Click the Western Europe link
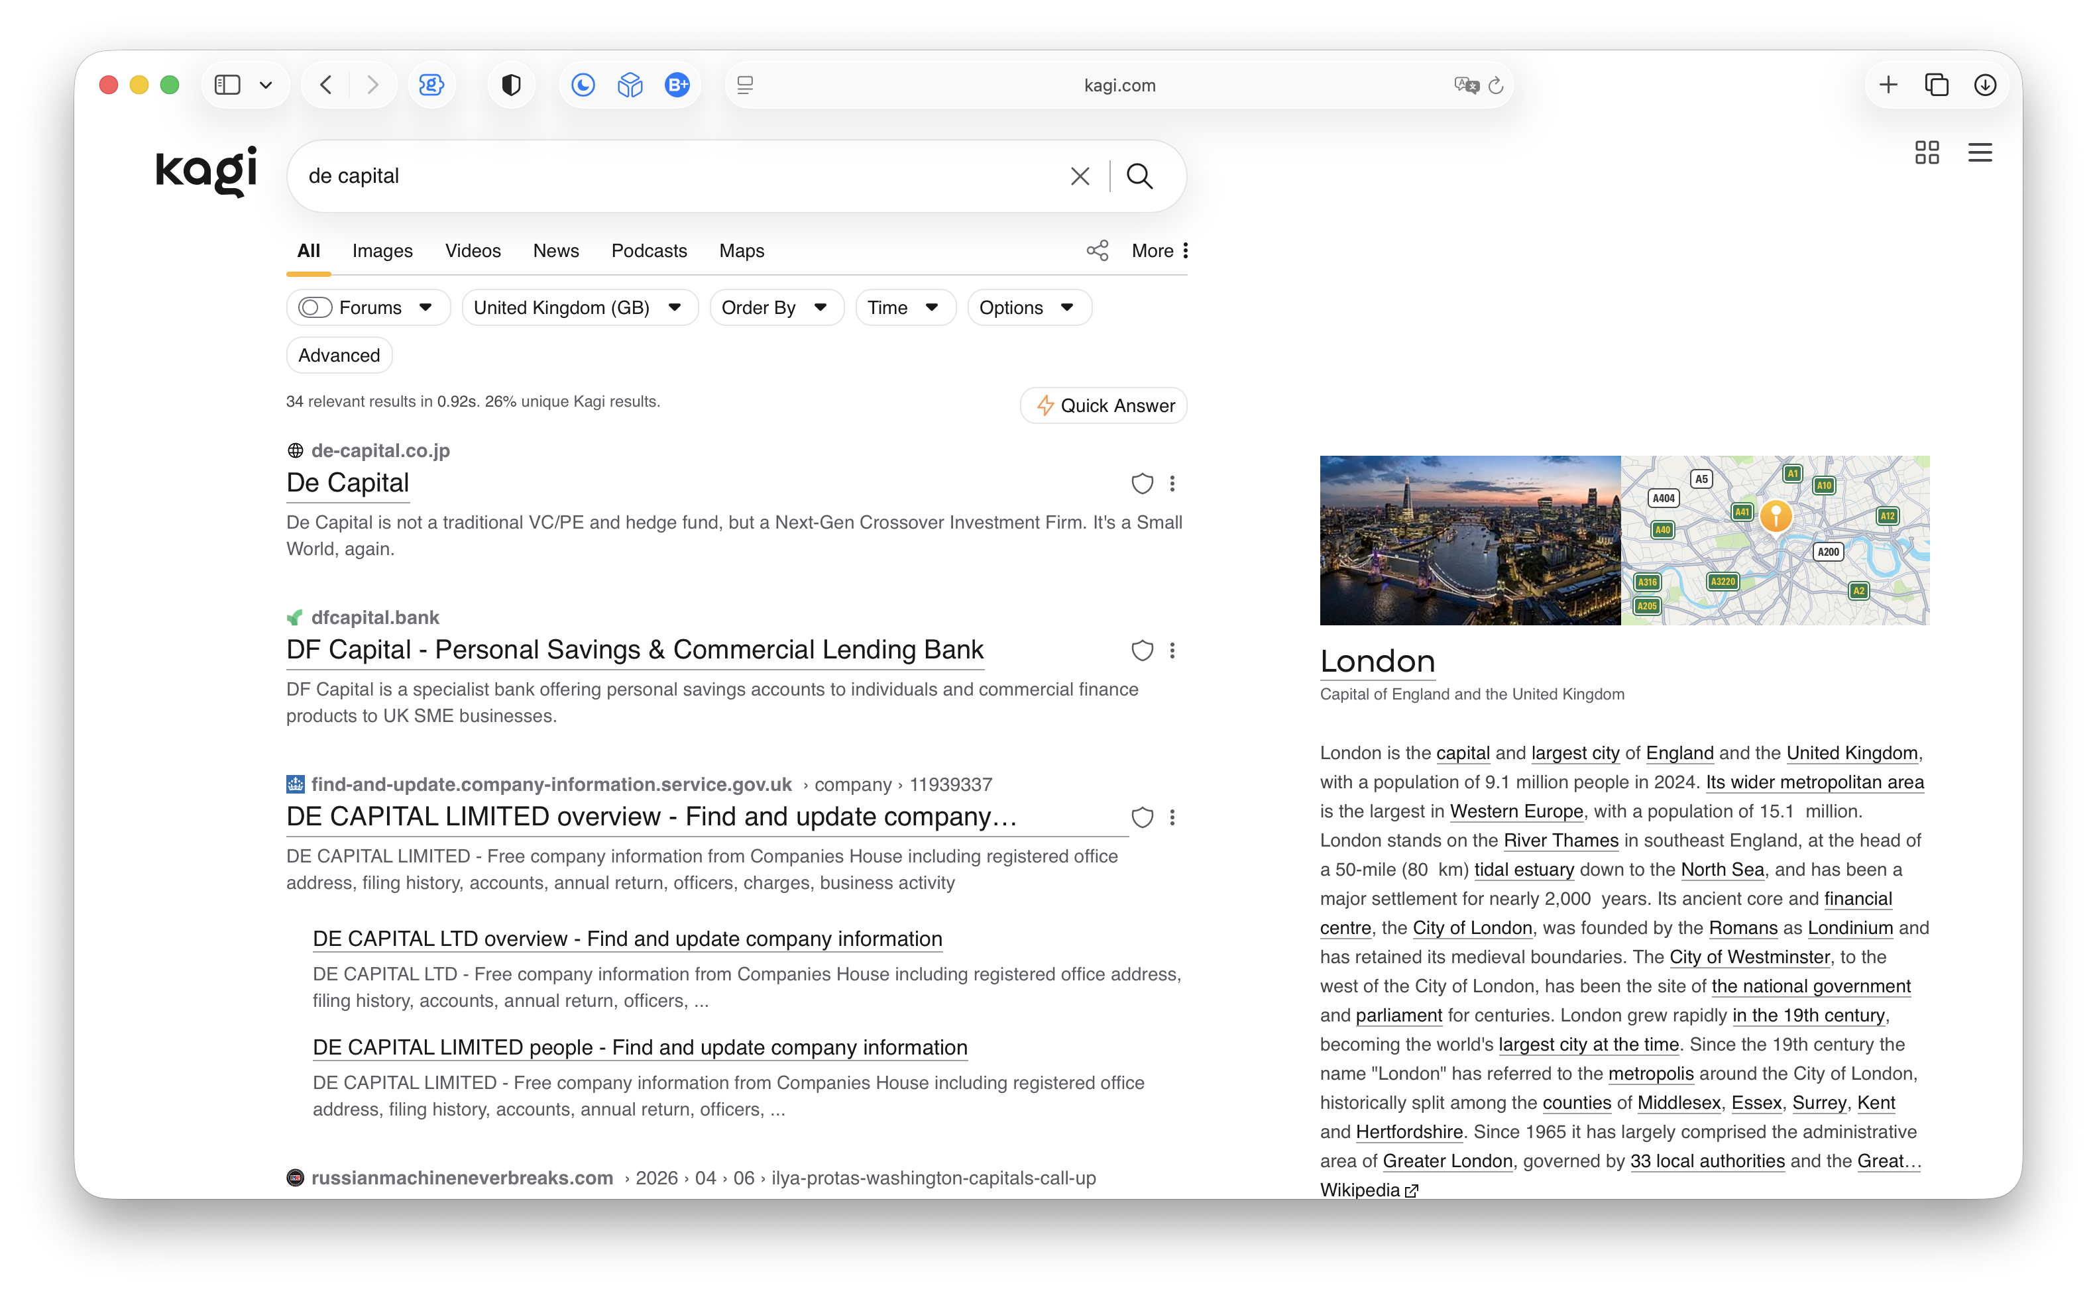 [x=1516, y=811]
